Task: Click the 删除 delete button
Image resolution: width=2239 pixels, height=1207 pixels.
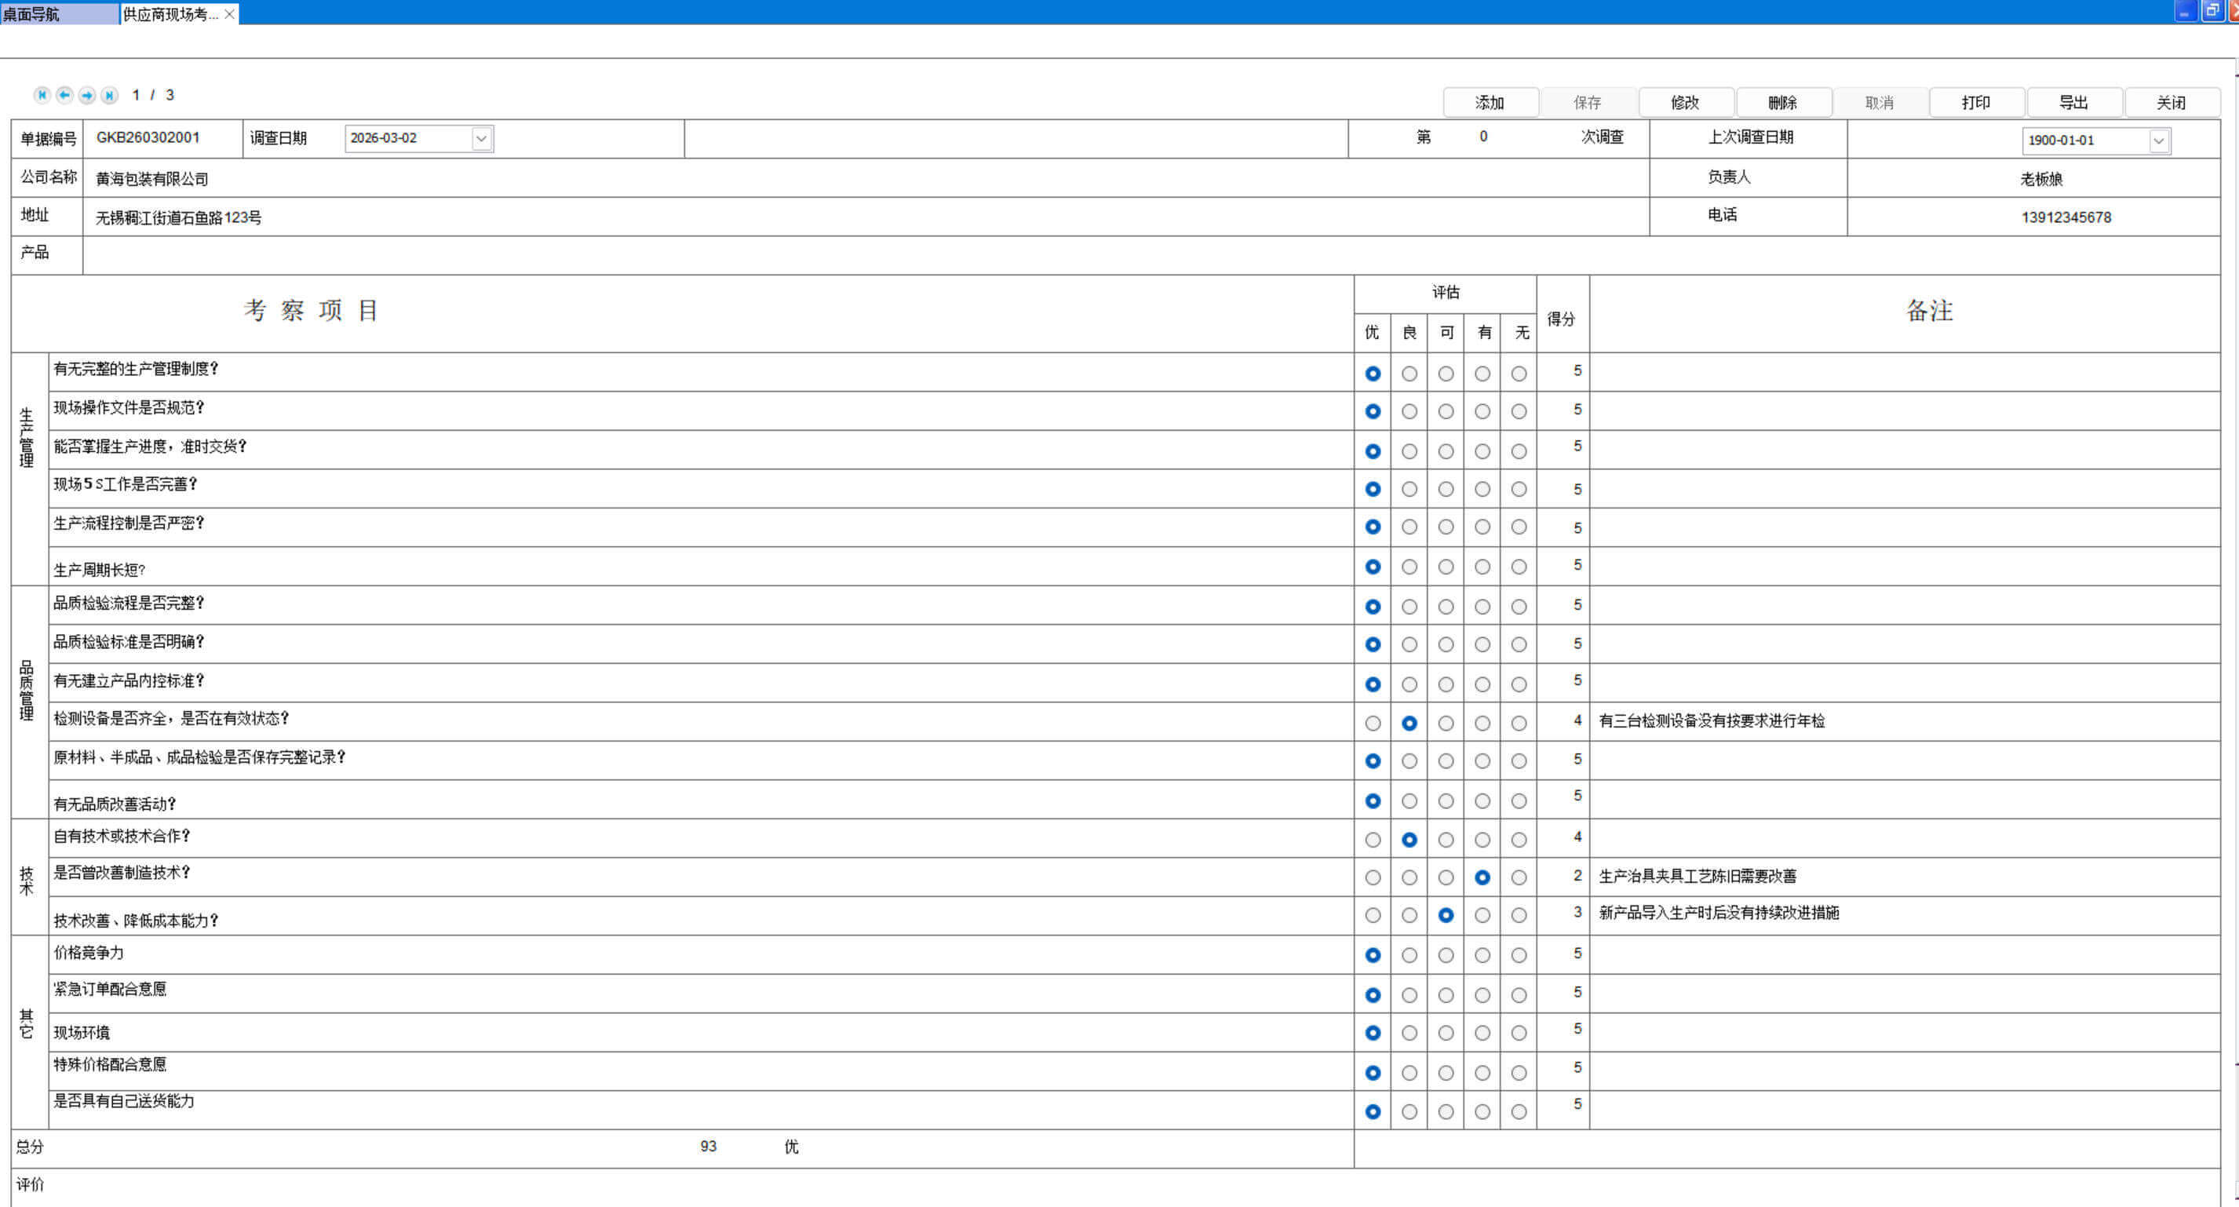Action: pyautogui.click(x=1781, y=103)
